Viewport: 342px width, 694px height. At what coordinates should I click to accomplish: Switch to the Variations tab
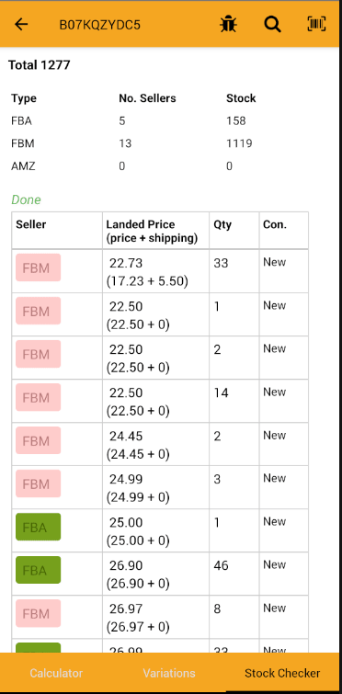(x=169, y=673)
